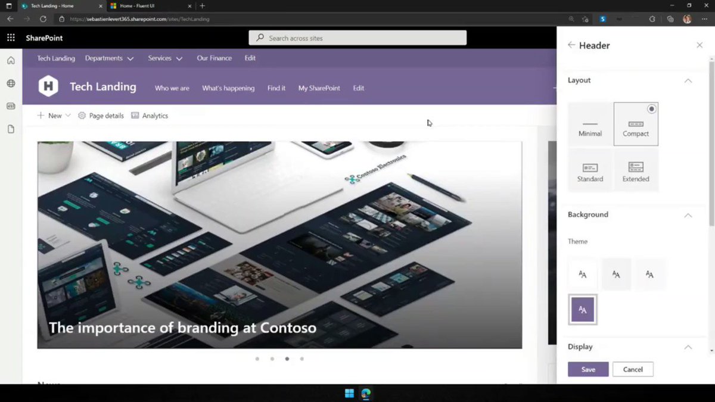Screen dimensions: 715x402
Task: Open the globe My sites icon
Action: (11, 83)
